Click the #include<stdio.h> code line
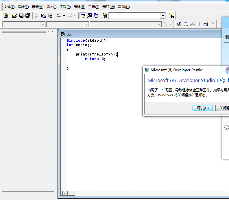 pos(86,40)
